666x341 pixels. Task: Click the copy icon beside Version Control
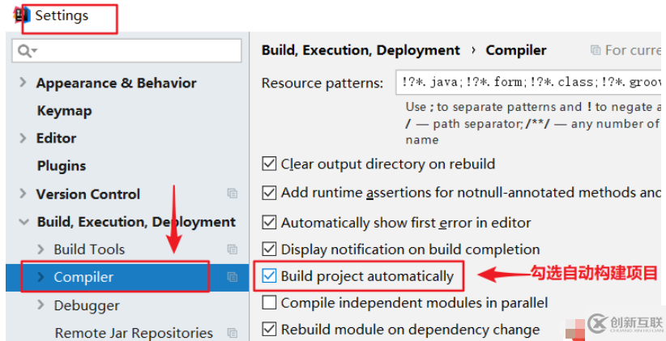coord(233,194)
